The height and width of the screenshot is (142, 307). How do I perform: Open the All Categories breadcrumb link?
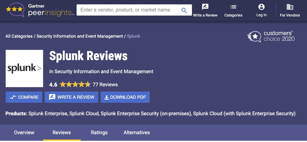[x=19, y=36]
